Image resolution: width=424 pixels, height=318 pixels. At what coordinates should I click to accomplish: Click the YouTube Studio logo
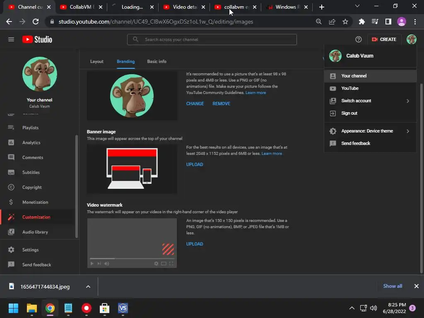pos(37,39)
